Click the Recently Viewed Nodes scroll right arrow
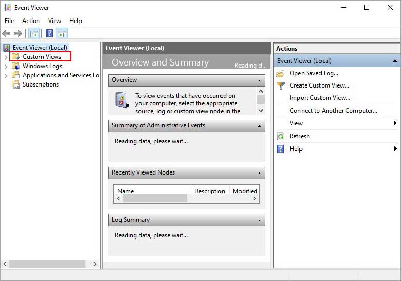 (255, 198)
